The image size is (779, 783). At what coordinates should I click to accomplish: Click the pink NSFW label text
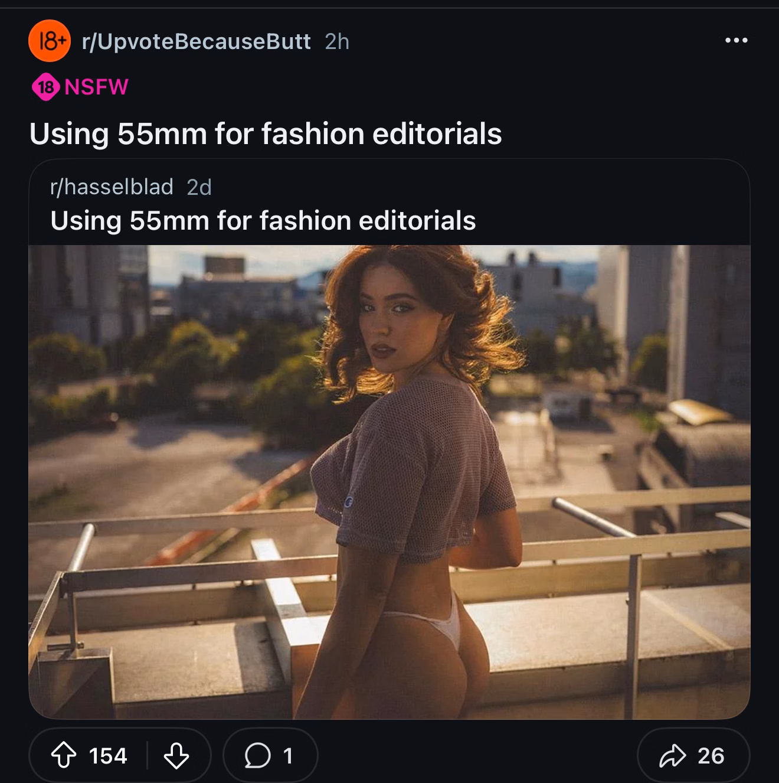[96, 87]
